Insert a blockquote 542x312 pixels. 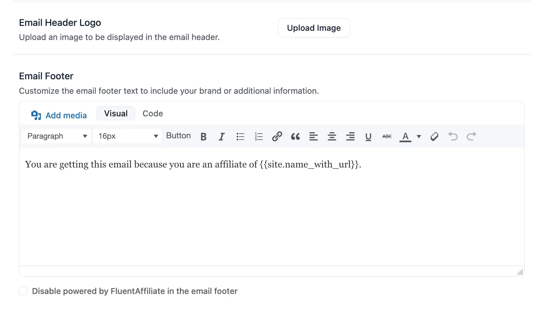tap(295, 137)
